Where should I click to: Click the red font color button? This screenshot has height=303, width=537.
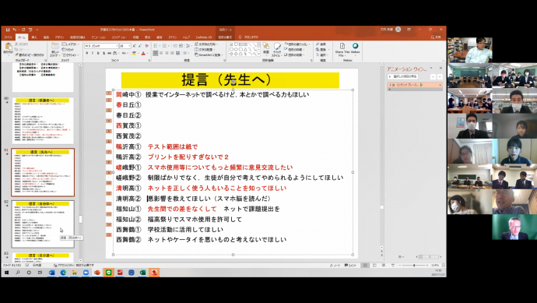143,53
